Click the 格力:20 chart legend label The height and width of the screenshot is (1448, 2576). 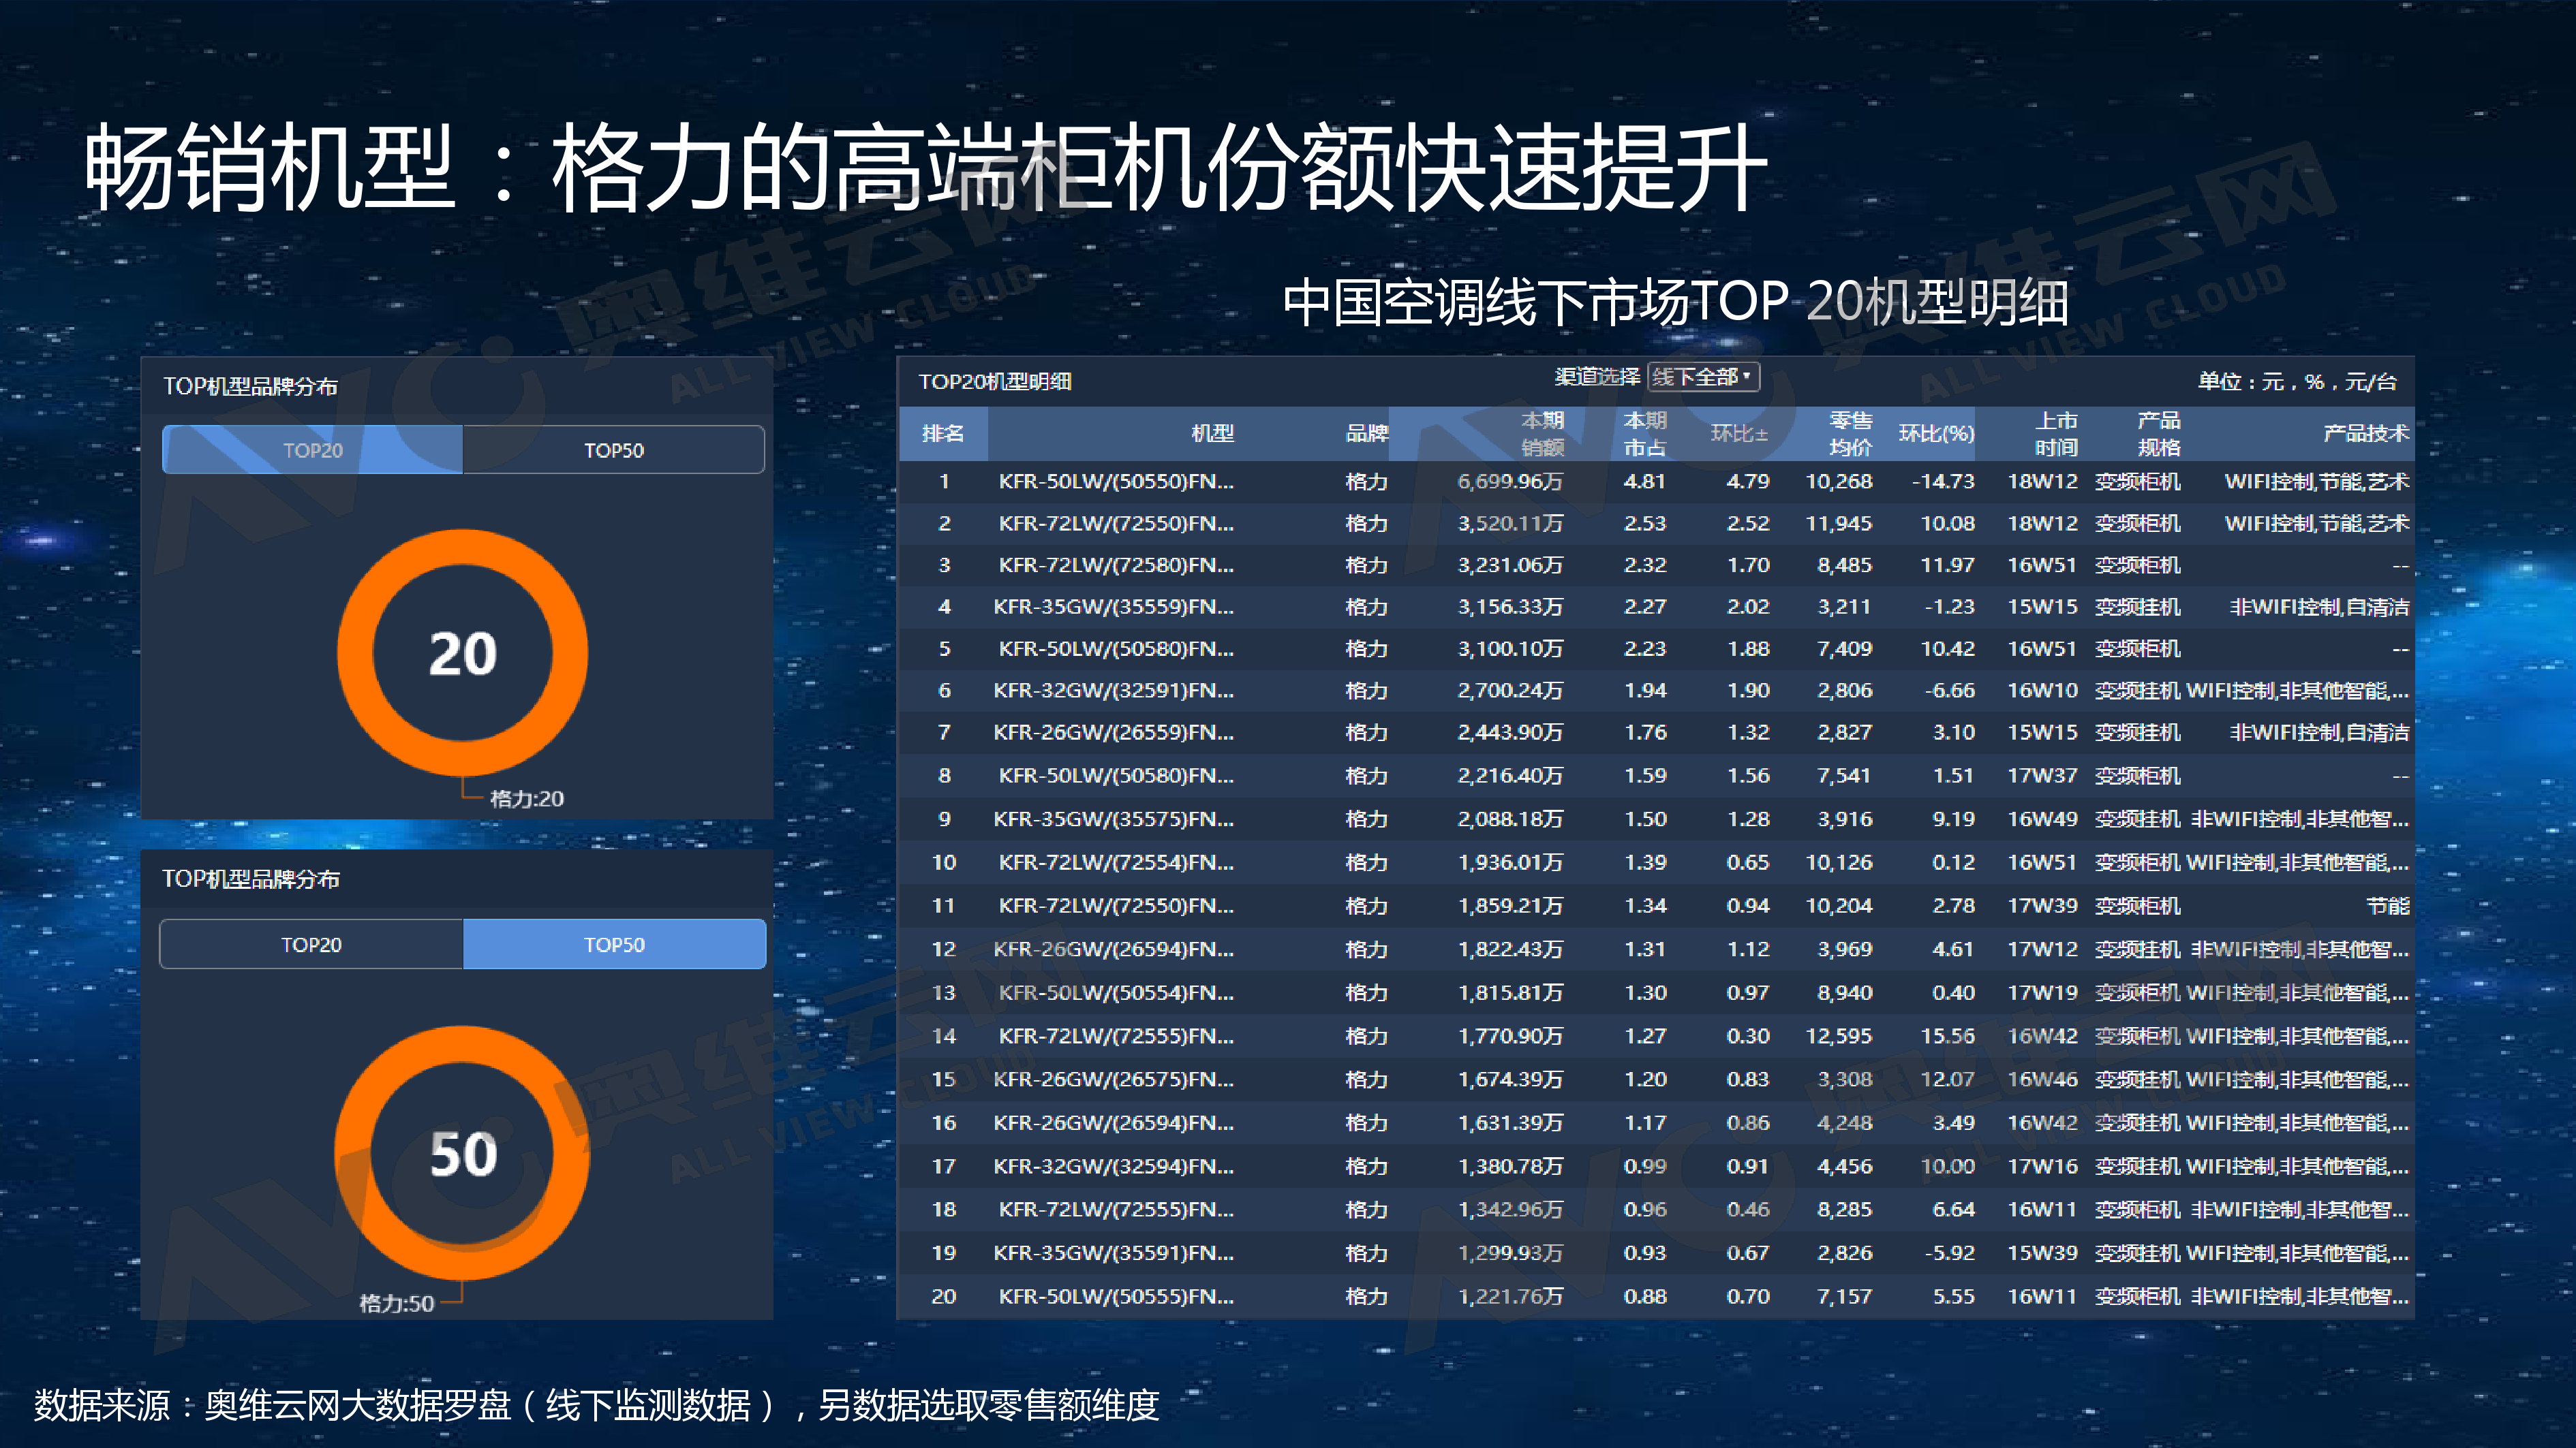526,798
